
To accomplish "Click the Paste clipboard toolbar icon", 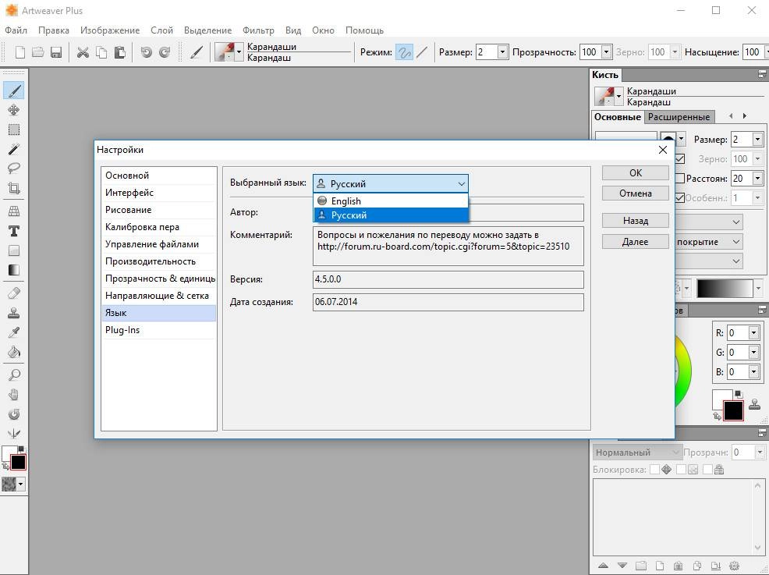I will click(x=119, y=52).
